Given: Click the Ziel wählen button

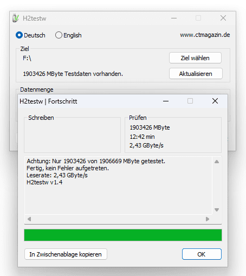Looking at the screenshot, I should tap(195, 58).
